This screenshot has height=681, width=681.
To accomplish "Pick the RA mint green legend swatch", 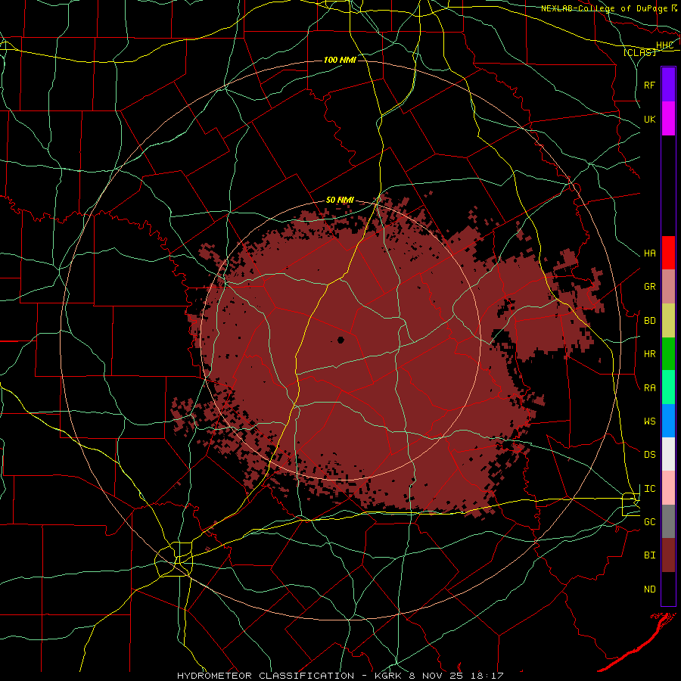I will (668, 387).
